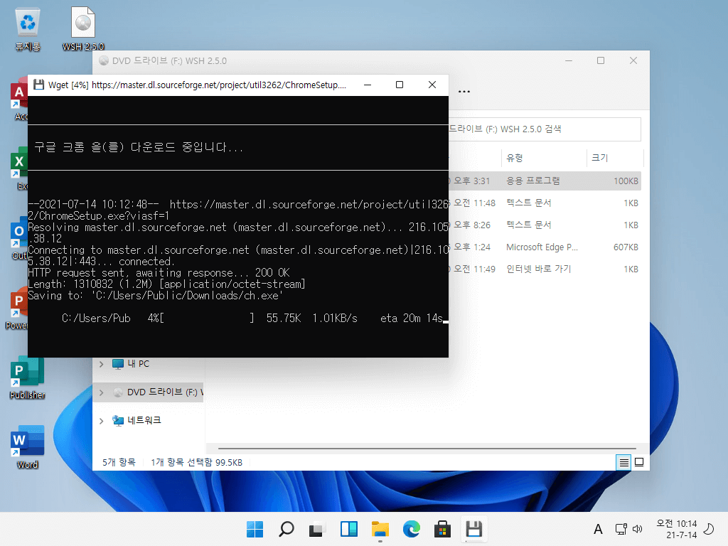
Task: Switch Explorer to large thumbnails view icon
Action: [x=639, y=462]
